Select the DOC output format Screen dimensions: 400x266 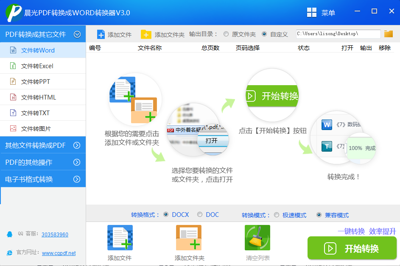(199, 214)
